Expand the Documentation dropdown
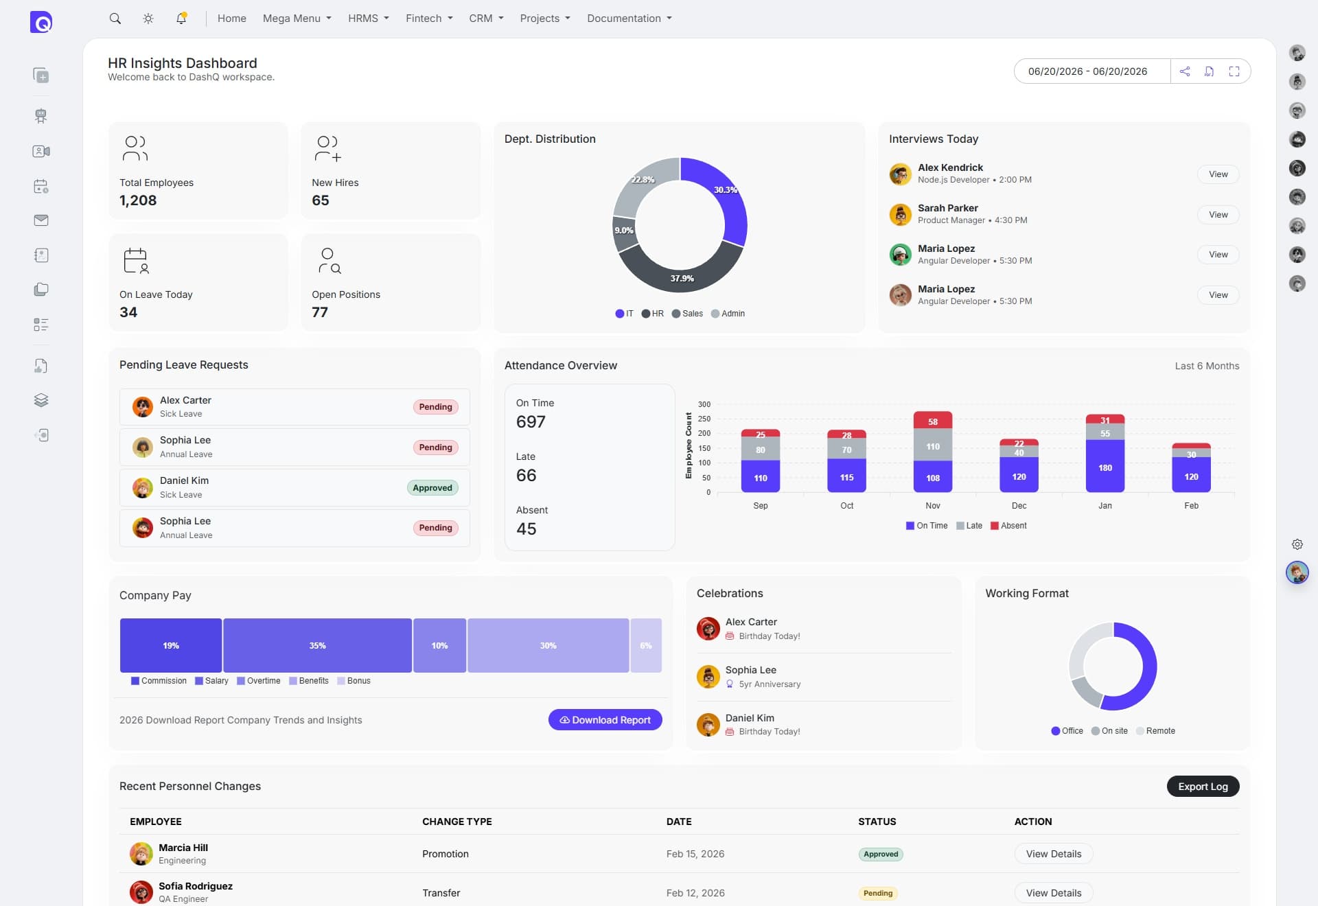This screenshot has width=1318, height=906. pyautogui.click(x=629, y=19)
